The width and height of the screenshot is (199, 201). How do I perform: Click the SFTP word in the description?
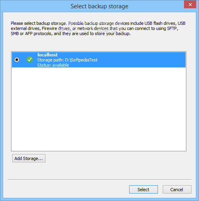(172, 28)
